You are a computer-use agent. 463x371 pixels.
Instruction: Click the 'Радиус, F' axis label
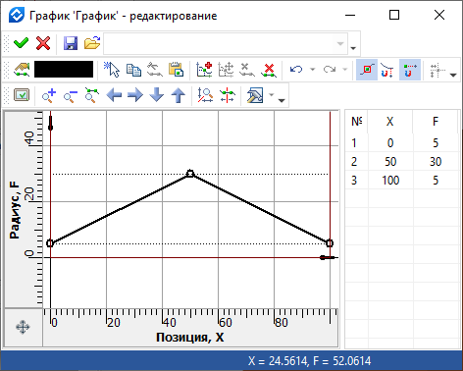[15, 210]
